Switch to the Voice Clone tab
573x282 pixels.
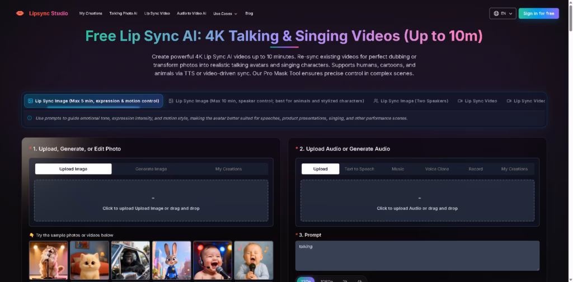[437, 169]
